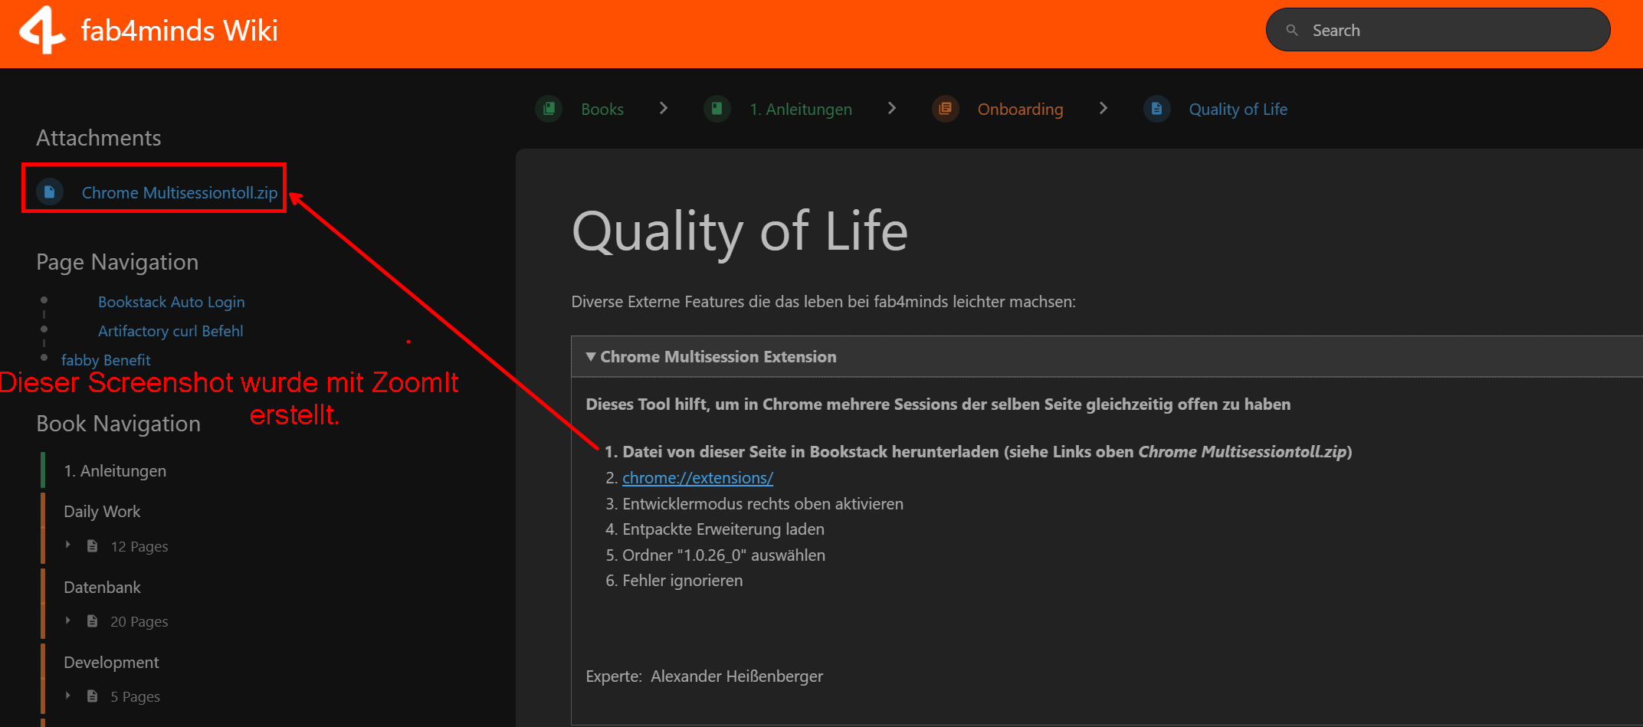The height and width of the screenshot is (727, 1643).
Task: Click the search magnifier icon
Action: (x=1292, y=31)
